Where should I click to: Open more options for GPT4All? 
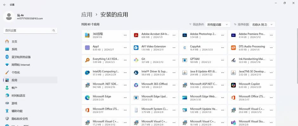point(223,60)
